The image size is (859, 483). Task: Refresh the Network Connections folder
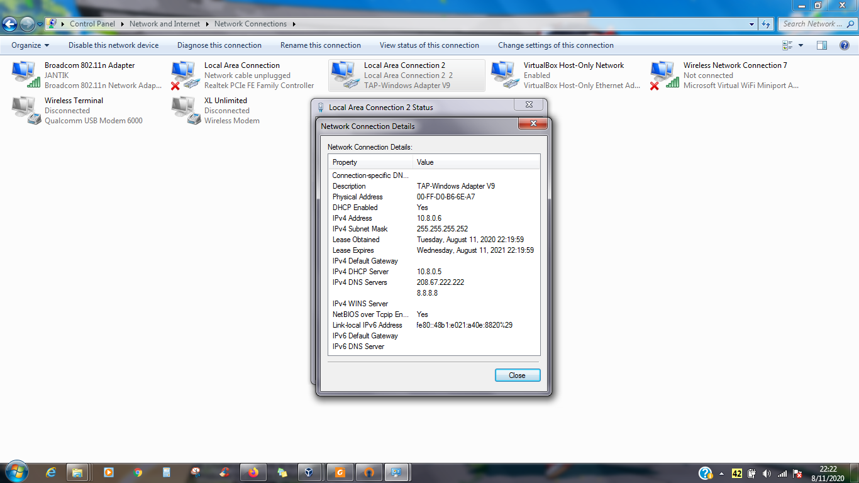point(766,24)
